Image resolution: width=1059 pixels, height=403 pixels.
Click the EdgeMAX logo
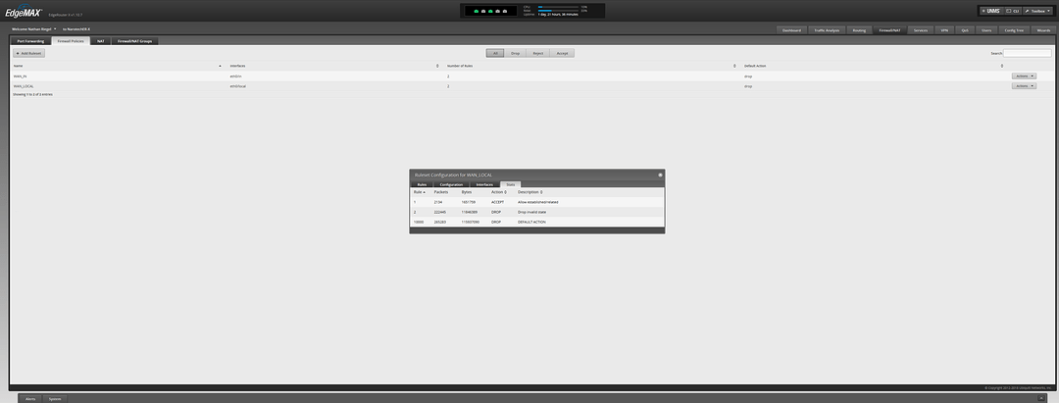pos(24,12)
